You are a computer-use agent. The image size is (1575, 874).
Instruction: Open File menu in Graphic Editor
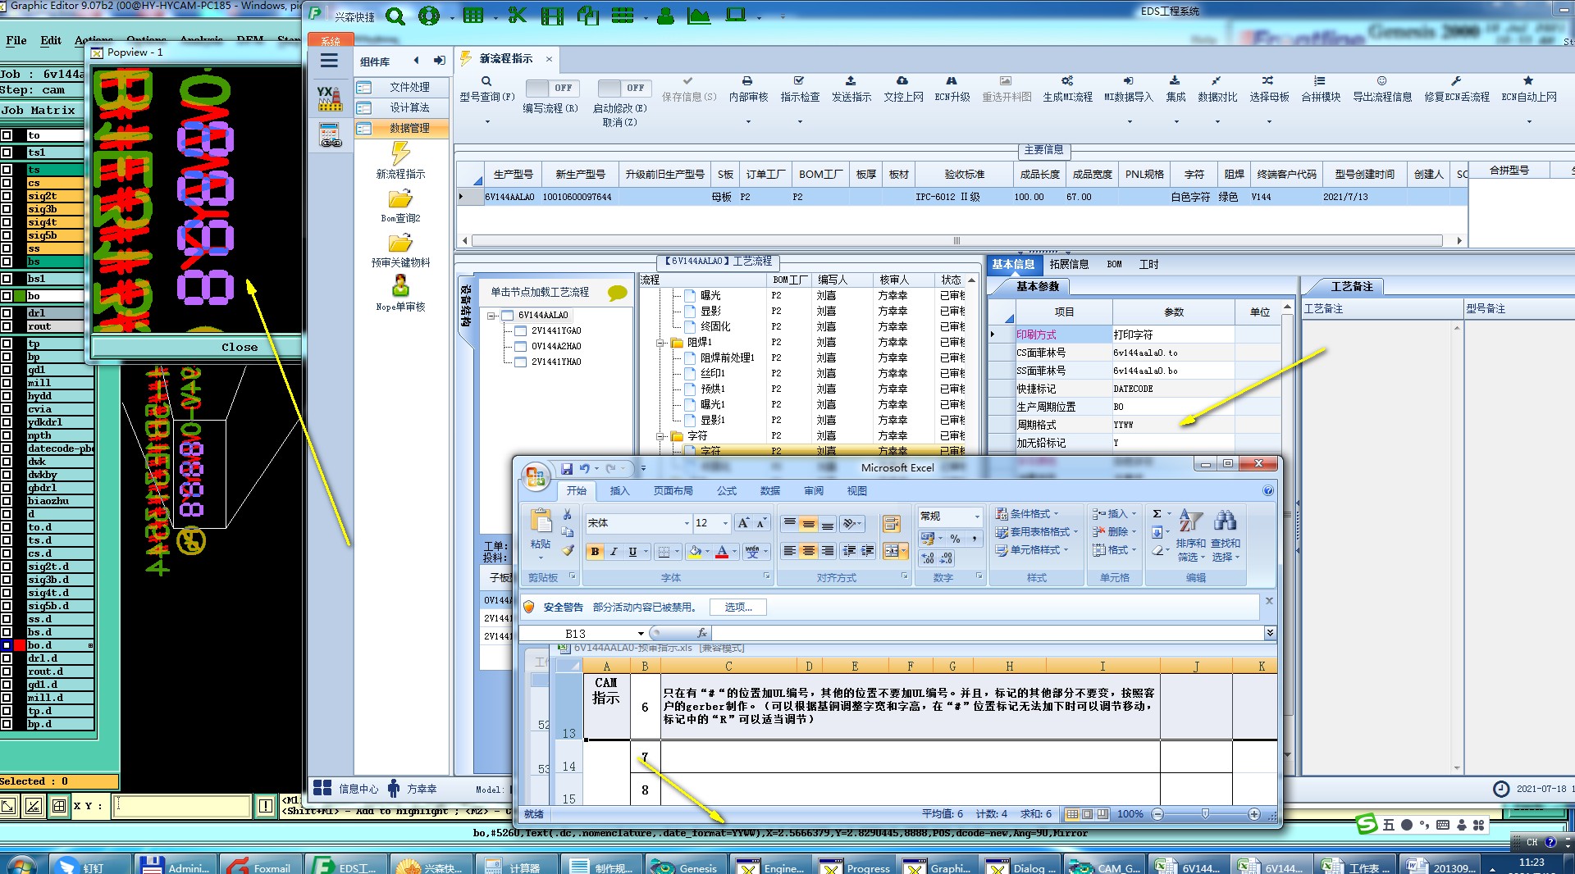point(16,40)
